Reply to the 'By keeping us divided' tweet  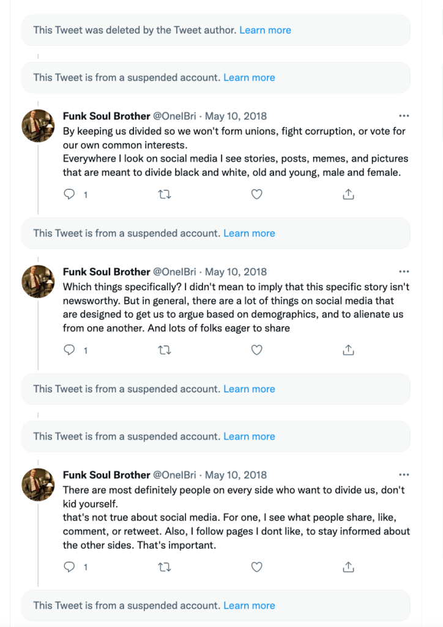[x=70, y=195]
